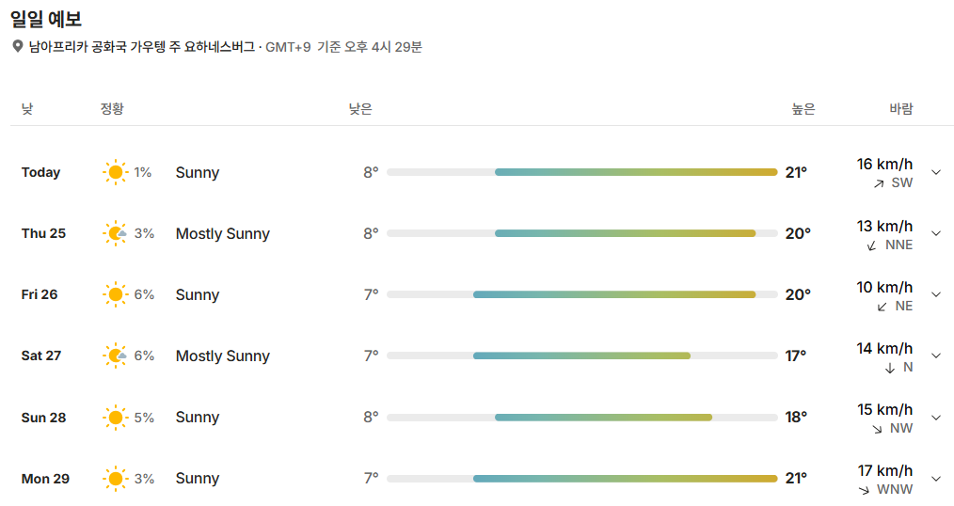Click the sunny icon for Today

[115, 172]
